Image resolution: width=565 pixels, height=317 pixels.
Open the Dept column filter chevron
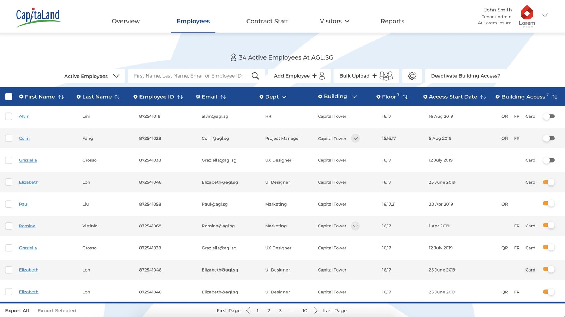pyautogui.click(x=284, y=97)
